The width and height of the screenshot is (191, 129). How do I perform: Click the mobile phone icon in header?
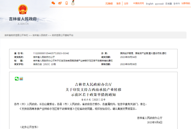click(67, 3)
